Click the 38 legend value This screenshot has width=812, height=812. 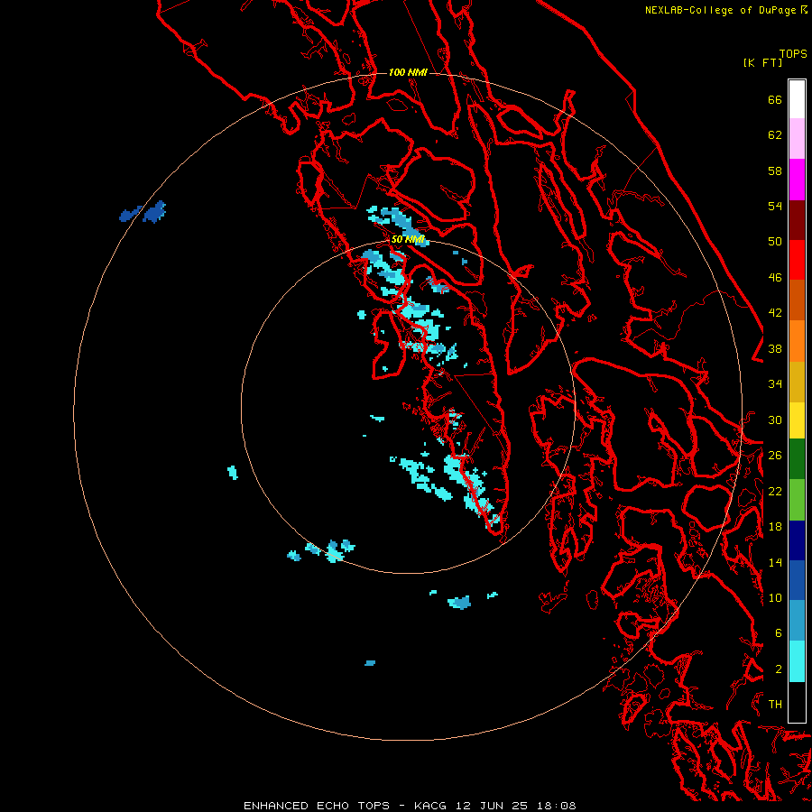(775, 348)
